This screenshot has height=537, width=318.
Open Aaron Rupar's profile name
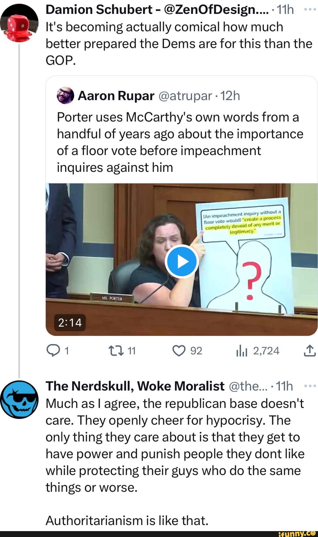click(x=116, y=96)
